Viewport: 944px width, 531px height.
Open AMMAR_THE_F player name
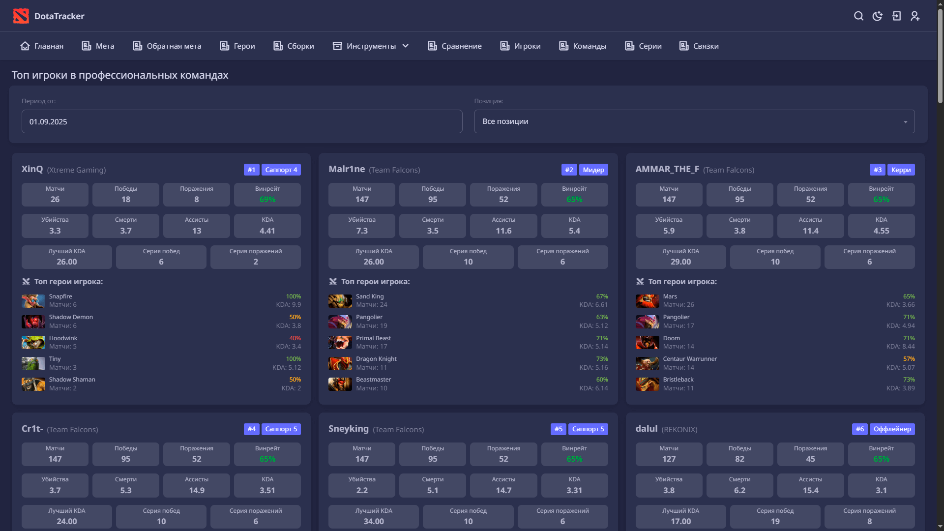[x=667, y=169]
